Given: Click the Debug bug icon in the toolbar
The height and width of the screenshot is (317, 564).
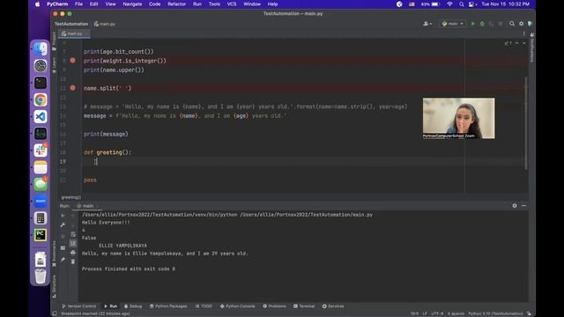Looking at the screenshot, I should click(x=482, y=24).
